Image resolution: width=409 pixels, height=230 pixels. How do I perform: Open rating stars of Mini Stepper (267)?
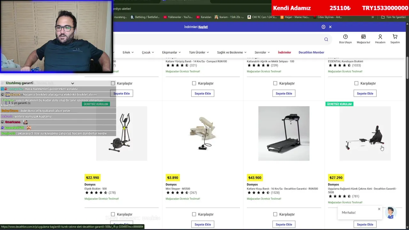coord(177,193)
